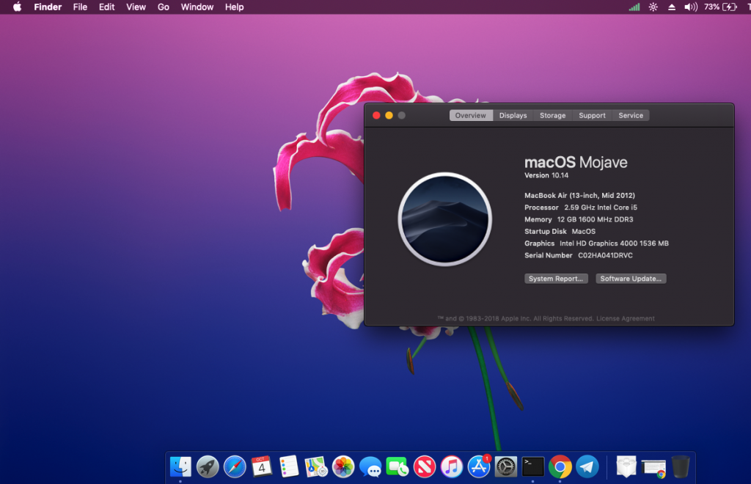Open Launchpad from the Dock

tap(208, 466)
